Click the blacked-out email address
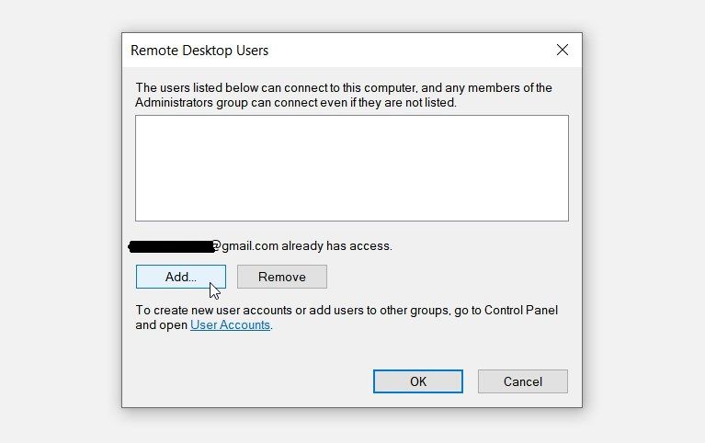The width and height of the screenshot is (705, 443). 171,246
